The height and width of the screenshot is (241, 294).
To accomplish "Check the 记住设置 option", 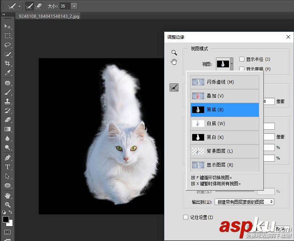I will (x=186, y=217).
